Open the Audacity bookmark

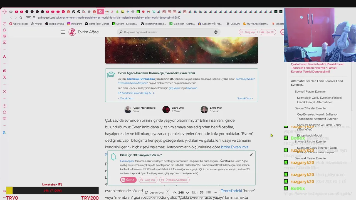210,24
